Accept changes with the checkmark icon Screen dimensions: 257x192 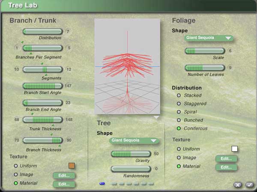249,185
